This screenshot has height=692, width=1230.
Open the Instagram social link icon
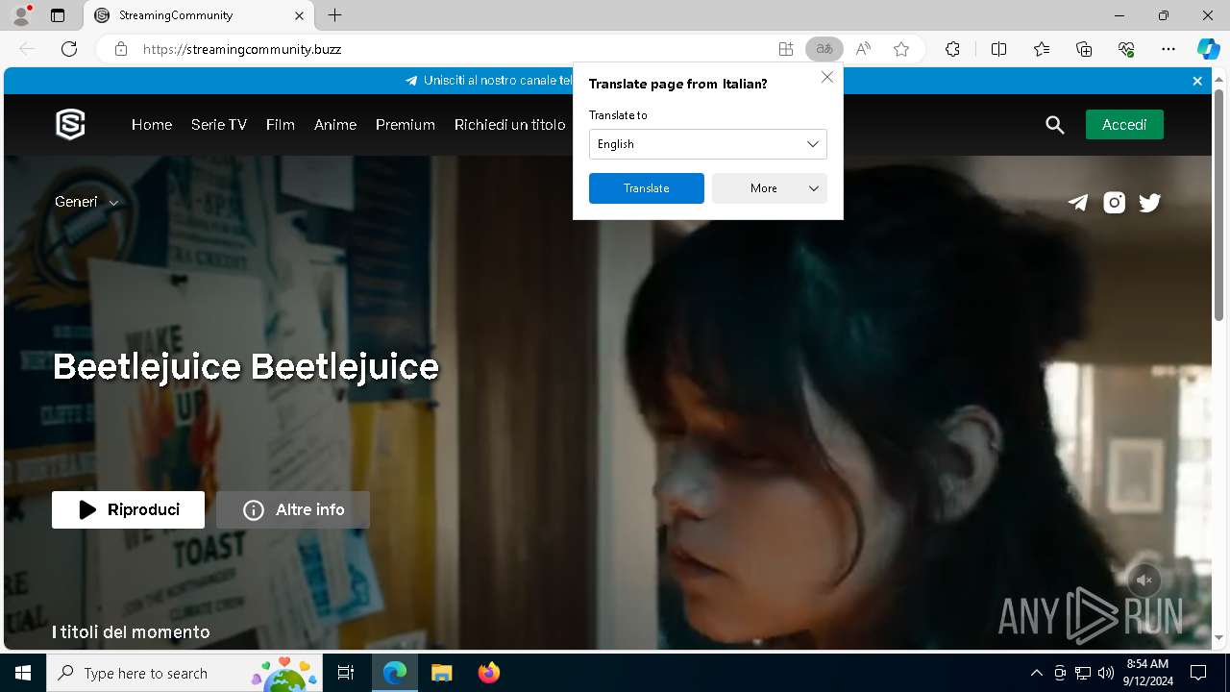point(1114,202)
